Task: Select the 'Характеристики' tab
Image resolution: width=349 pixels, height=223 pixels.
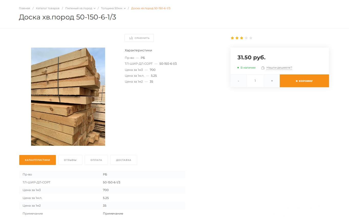Action: pos(37,160)
